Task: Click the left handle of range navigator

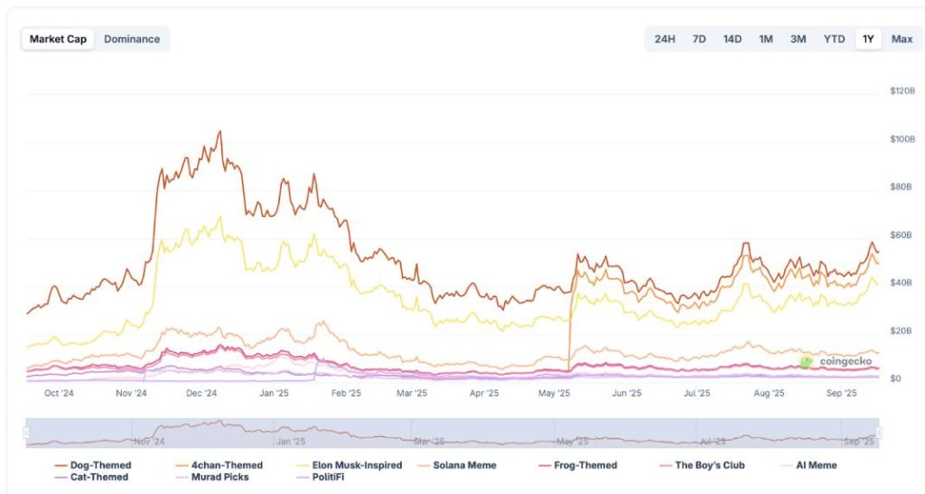Action: 26,433
